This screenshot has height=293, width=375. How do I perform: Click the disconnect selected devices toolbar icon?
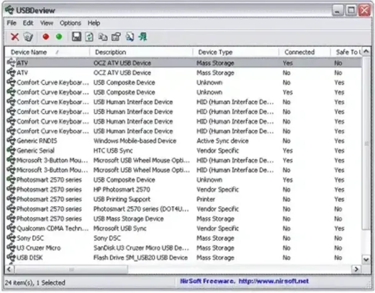pos(28,37)
